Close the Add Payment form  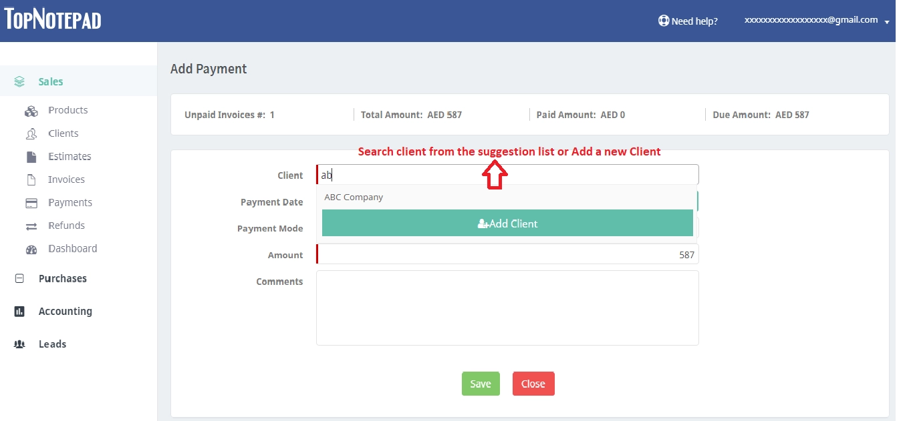pyautogui.click(x=533, y=384)
